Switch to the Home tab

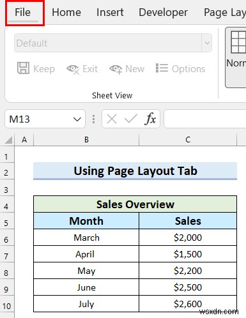tap(66, 12)
